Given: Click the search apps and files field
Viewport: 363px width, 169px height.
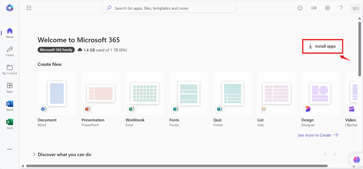Looking at the screenshot, I should [x=169, y=8].
